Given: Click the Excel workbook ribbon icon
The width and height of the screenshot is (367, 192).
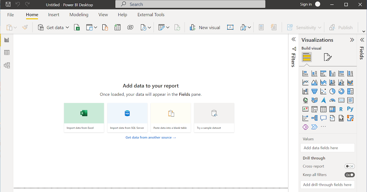Looking at the screenshot, I should click(77, 27).
